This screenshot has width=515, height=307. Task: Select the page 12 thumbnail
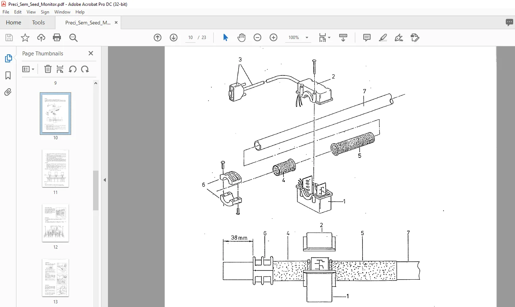(x=55, y=223)
